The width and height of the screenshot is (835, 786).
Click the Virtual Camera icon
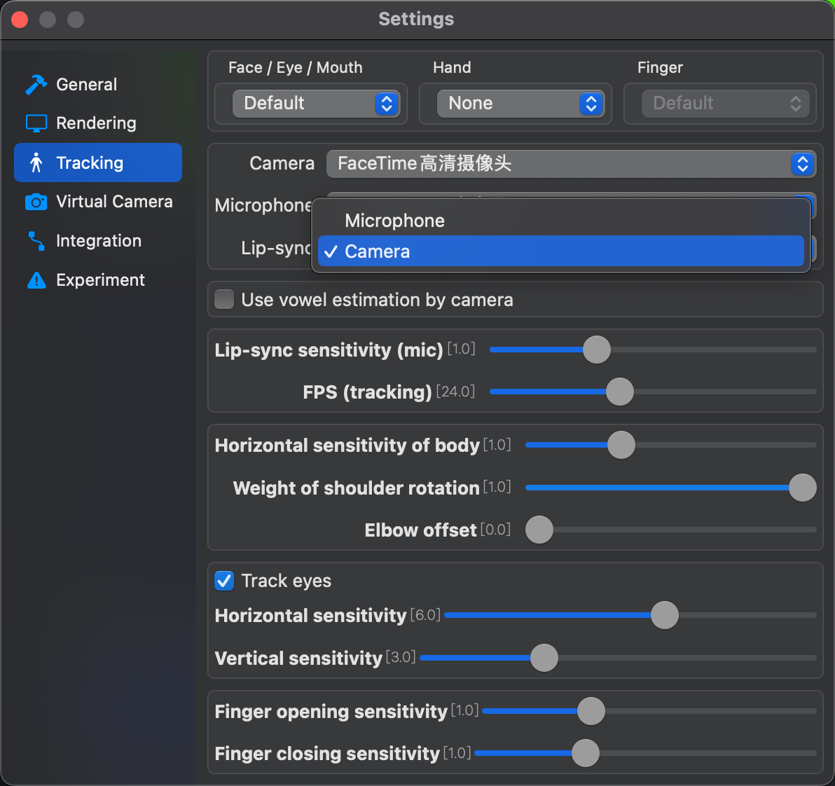point(36,202)
